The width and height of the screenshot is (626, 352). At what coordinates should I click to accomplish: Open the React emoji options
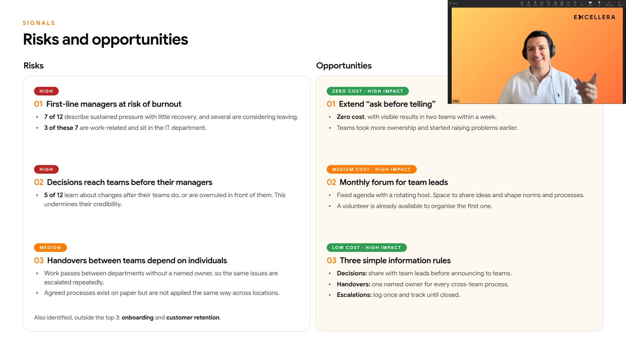coord(542,3)
